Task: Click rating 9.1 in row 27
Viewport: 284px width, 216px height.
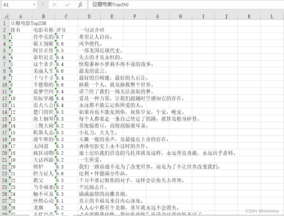Action: (x=66, y=201)
